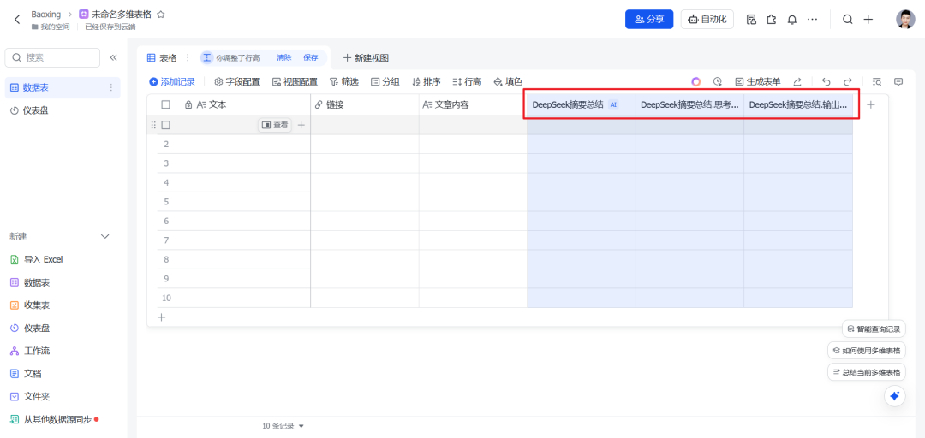The height and width of the screenshot is (438, 925).
Task: Collapse the 新建 section chevron
Action: (x=105, y=236)
